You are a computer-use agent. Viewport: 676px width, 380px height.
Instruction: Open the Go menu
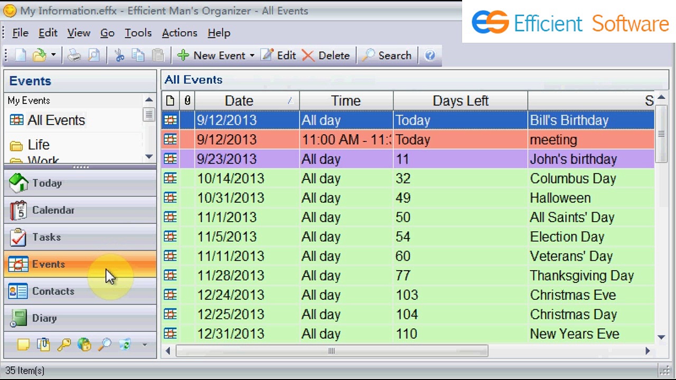tap(107, 33)
